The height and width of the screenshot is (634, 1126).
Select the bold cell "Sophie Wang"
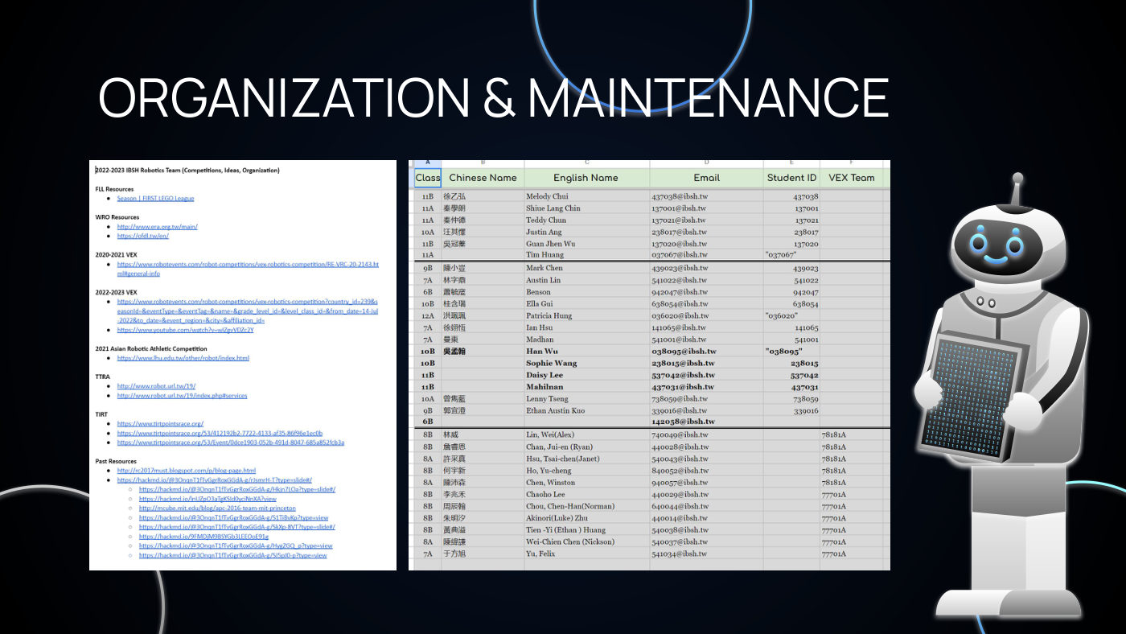pos(586,364)
